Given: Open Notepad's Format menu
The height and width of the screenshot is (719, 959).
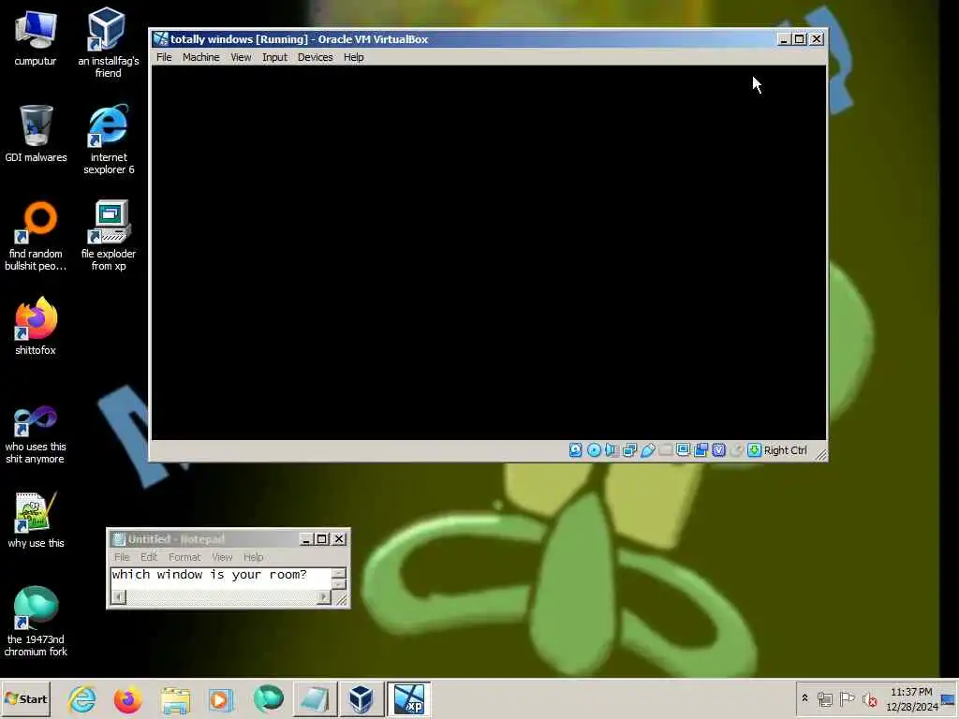Looking at the screenshot, I should (x=184, y=557).
